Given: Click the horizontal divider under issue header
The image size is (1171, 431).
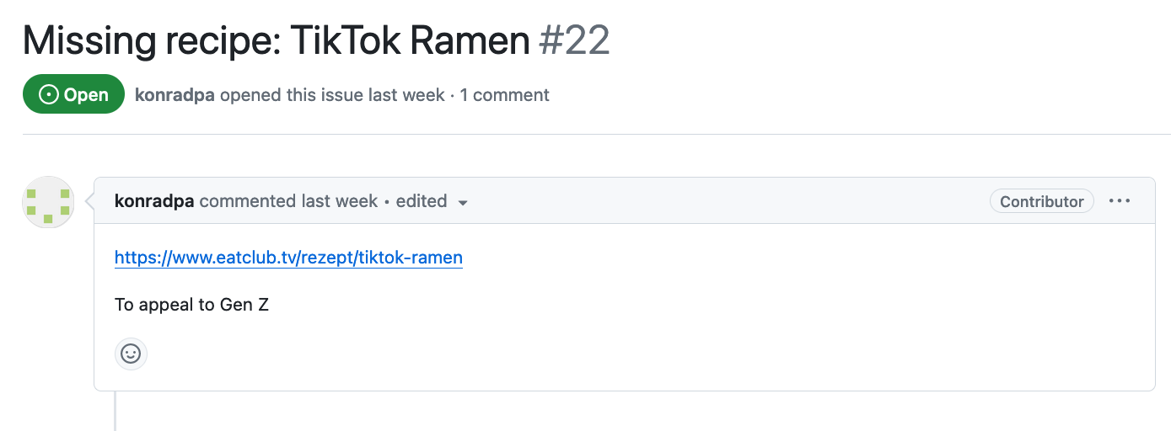Looking at the screenshot, I should click(x=590, y=134).
